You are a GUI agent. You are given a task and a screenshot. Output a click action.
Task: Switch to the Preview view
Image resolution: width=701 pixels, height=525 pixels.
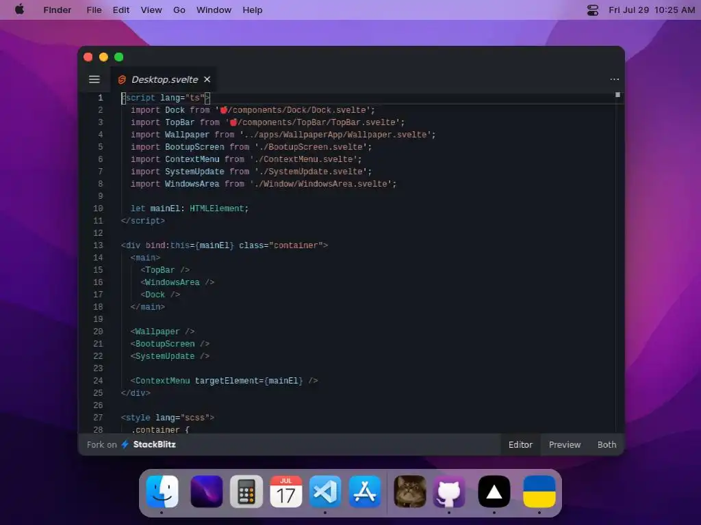565,444
